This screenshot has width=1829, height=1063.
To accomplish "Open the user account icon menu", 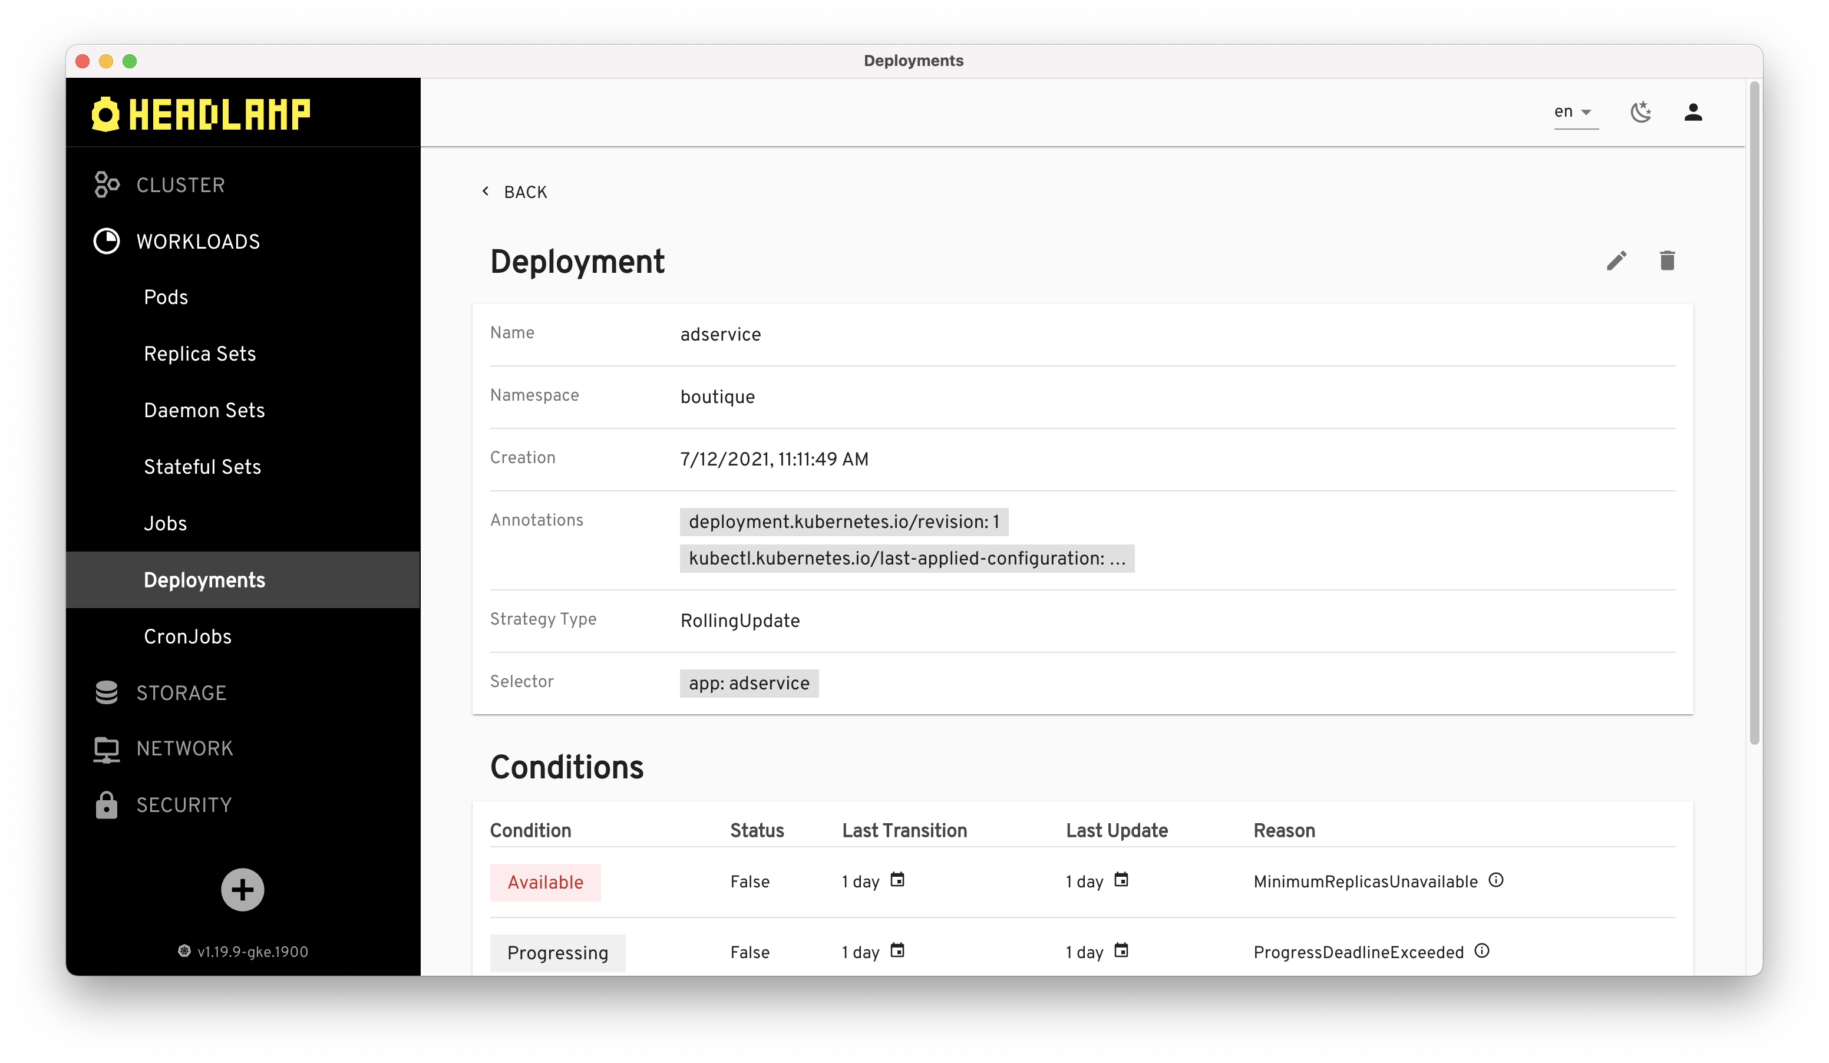I will tap(1692, 112).
